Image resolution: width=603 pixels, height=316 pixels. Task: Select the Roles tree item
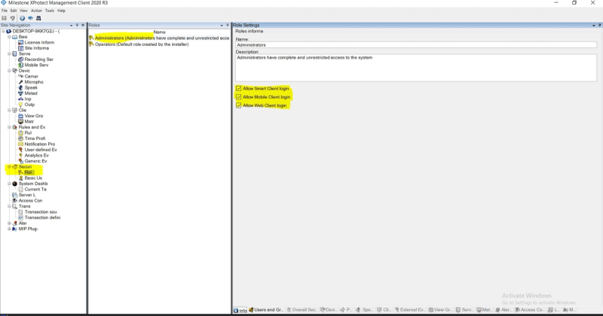click(x=28, y=172)
